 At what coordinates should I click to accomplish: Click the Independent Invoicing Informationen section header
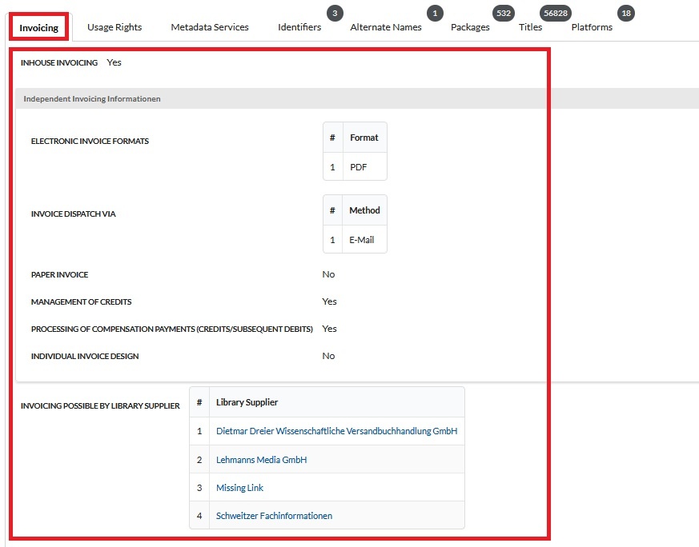(x=92, y=99)
